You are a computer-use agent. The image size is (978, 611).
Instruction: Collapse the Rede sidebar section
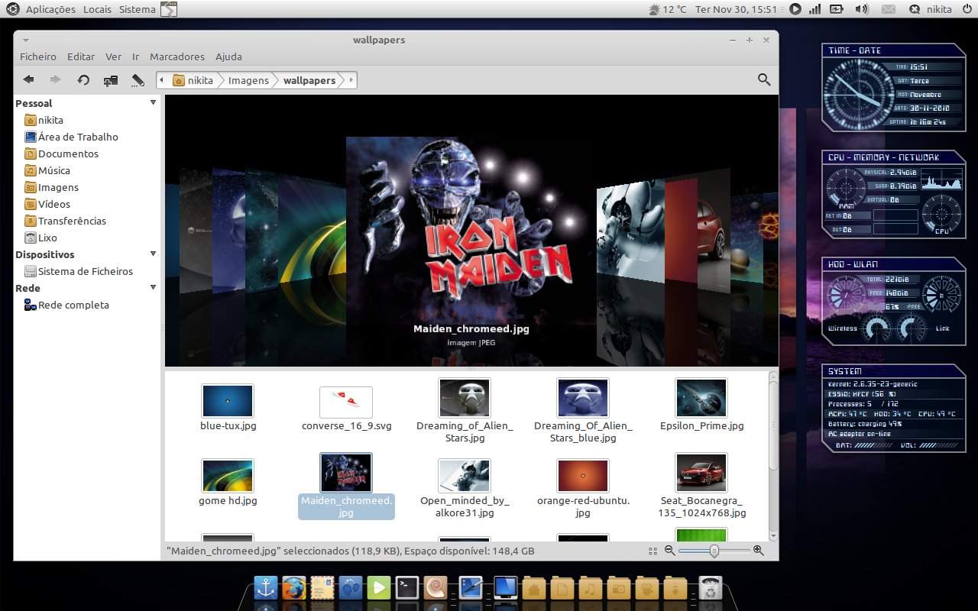153,287
